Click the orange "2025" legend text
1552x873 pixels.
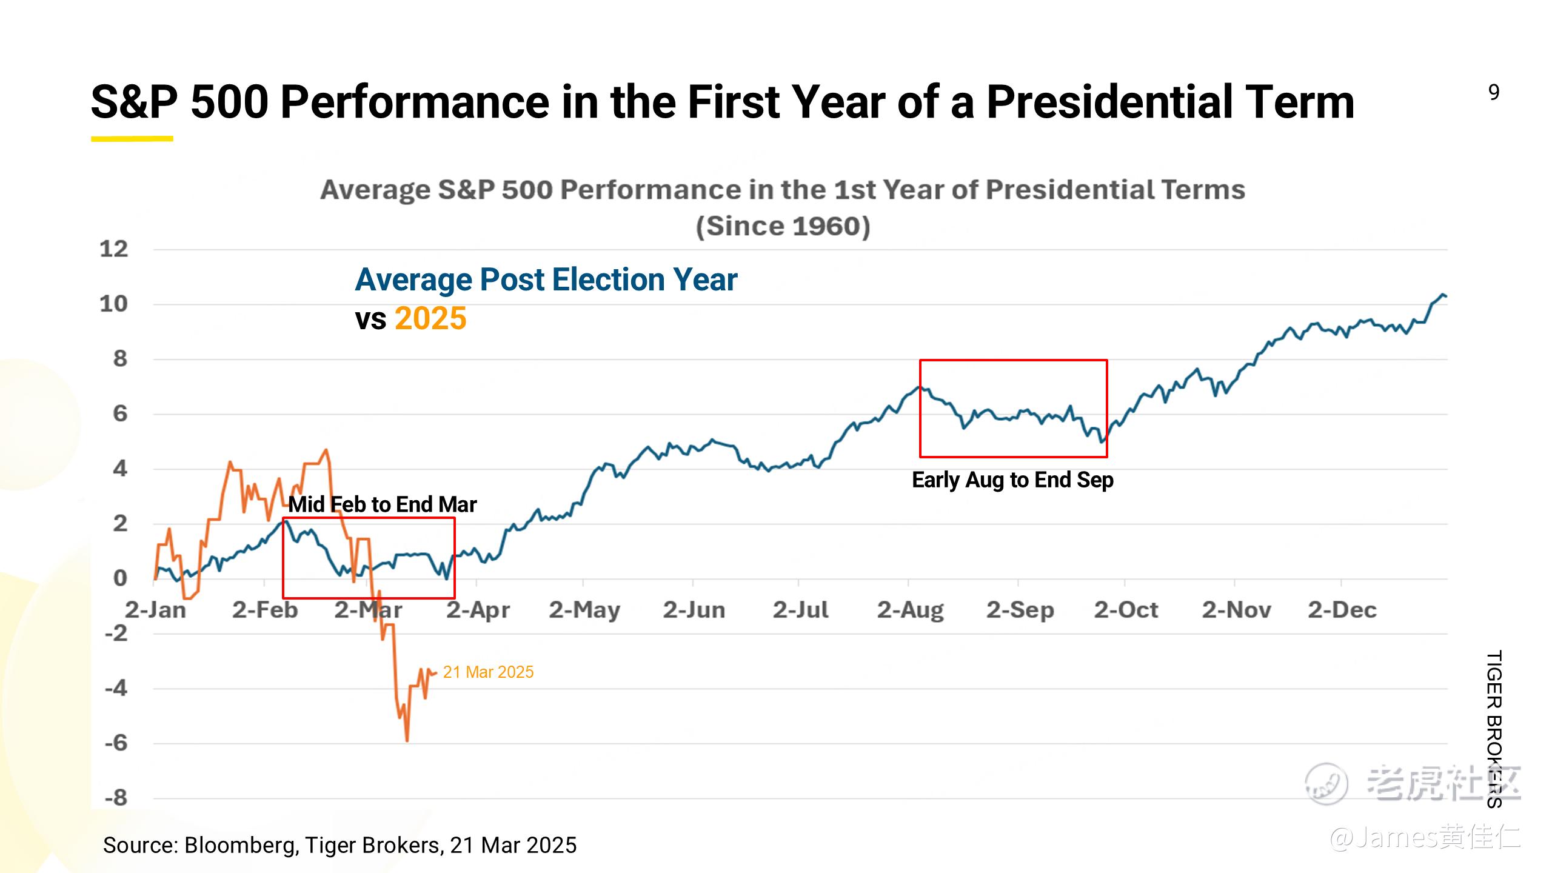[x=430, y=318]
